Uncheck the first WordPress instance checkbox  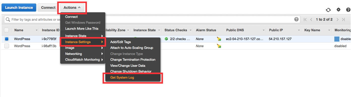point(7,39)
